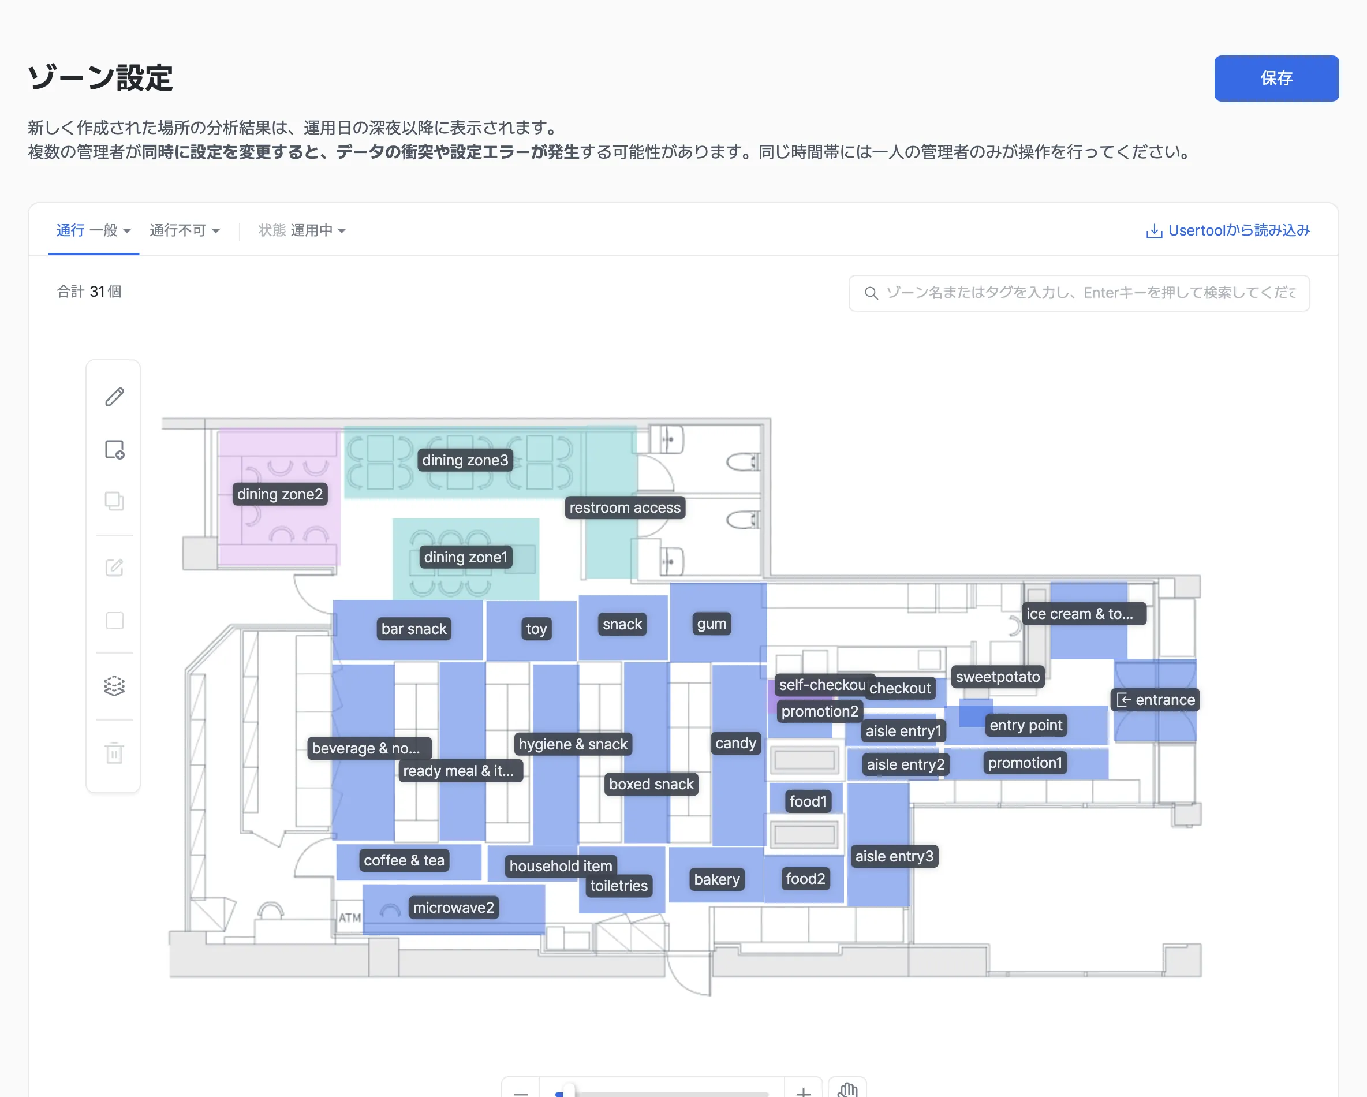The width and height of the screenshot is (1367, 1097).
Task: Select the entrance zone label
Action: (x=1156, y=699)
